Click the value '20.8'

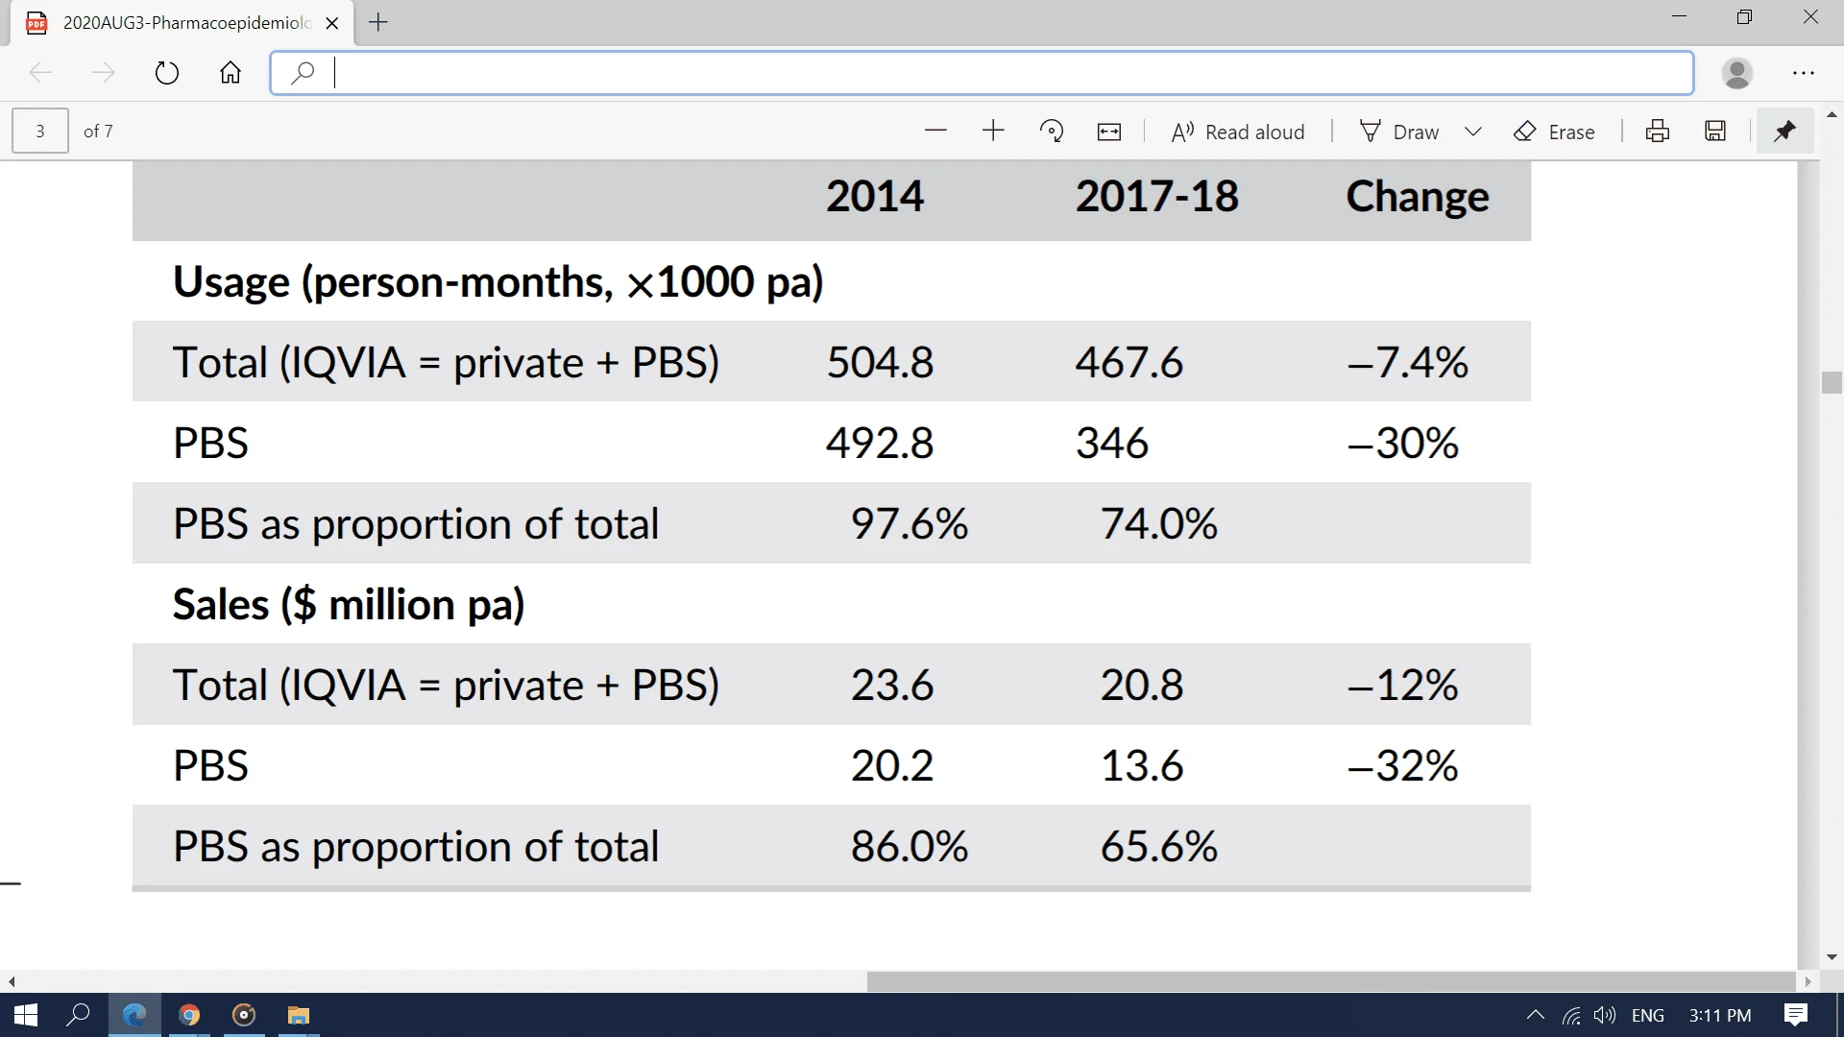1141,686
